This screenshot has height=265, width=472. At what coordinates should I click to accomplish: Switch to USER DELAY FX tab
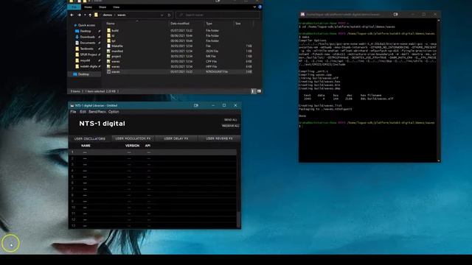click(x=176, y=138)
